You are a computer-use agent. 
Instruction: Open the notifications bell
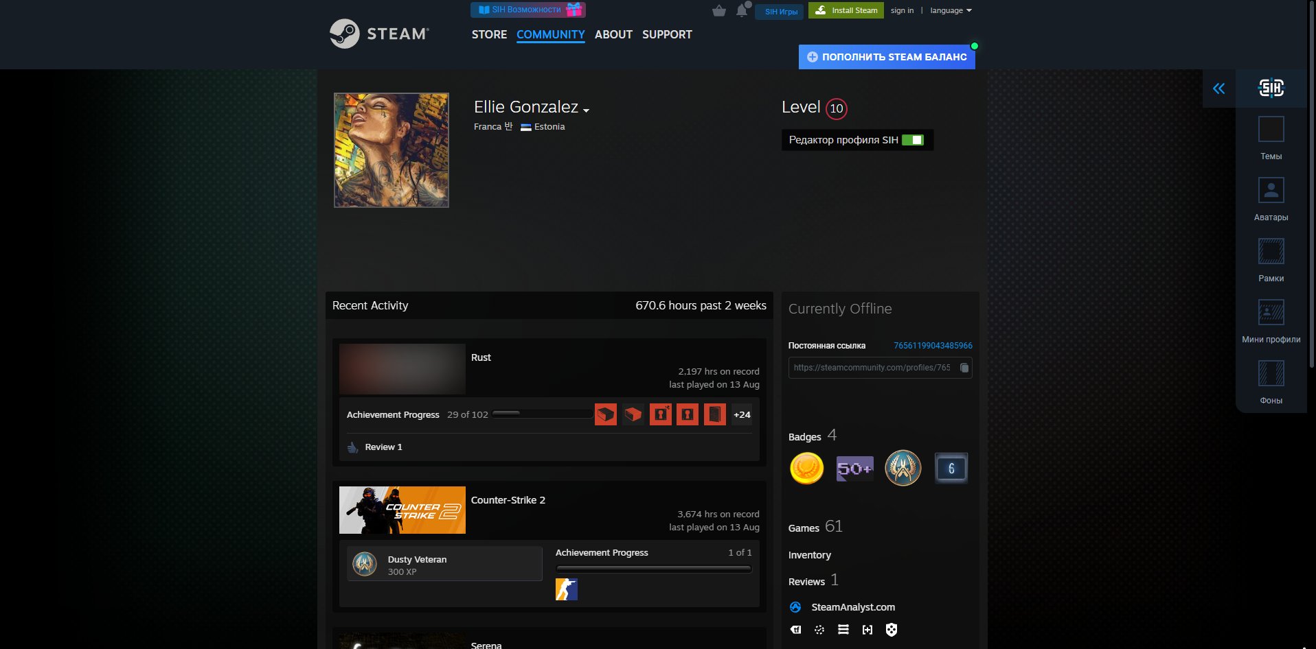coord(742,10)
